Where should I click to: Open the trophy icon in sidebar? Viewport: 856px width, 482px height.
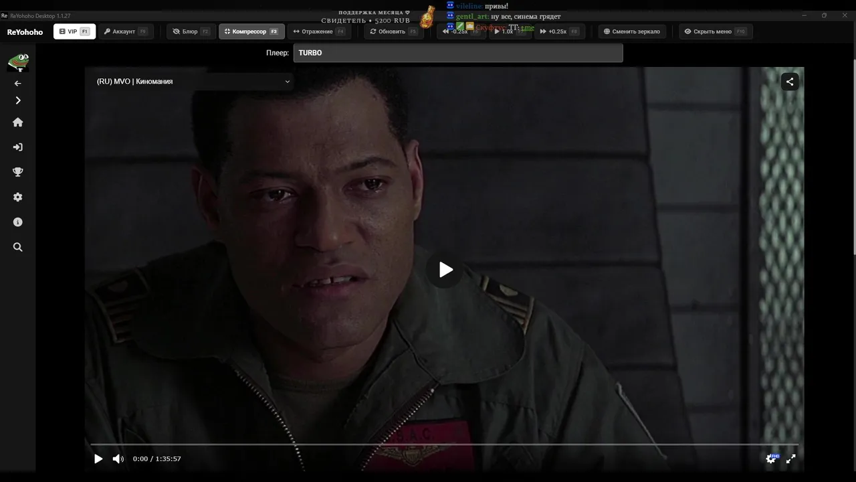point(18,172)
